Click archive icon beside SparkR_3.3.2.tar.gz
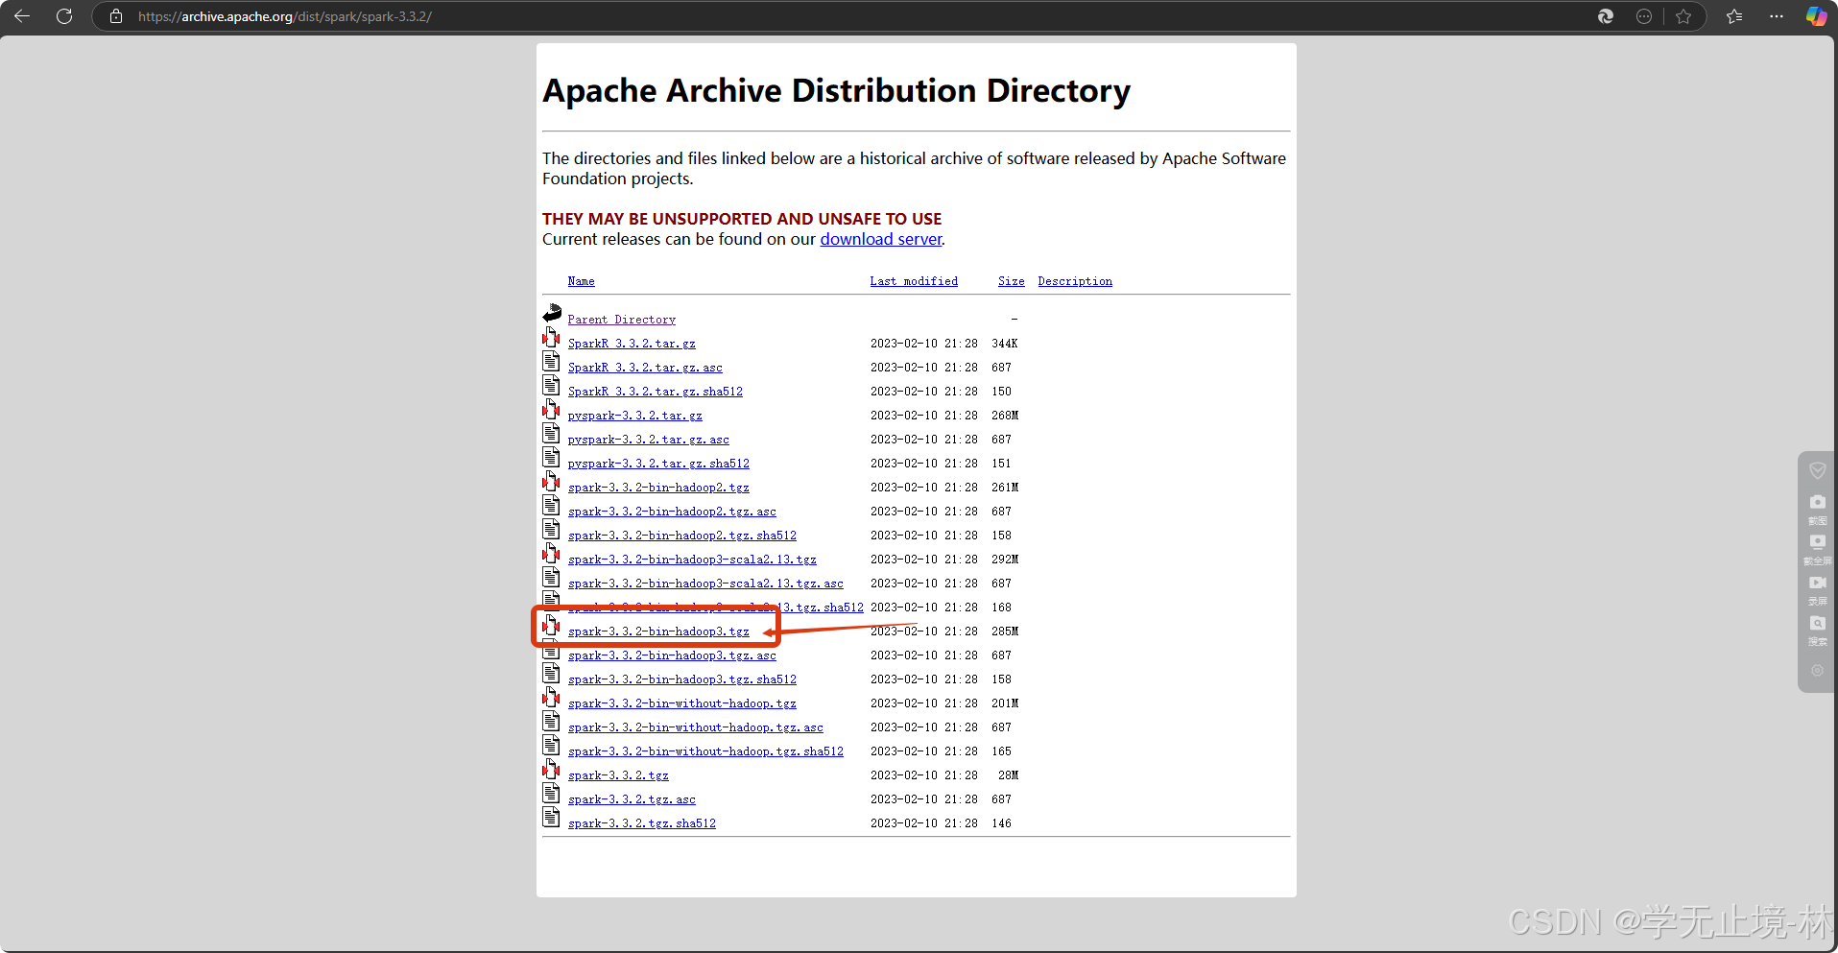 [x=551, y=338]
